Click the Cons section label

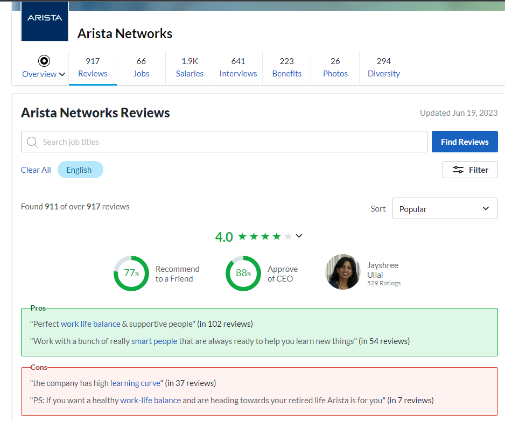tap(39, 368)
